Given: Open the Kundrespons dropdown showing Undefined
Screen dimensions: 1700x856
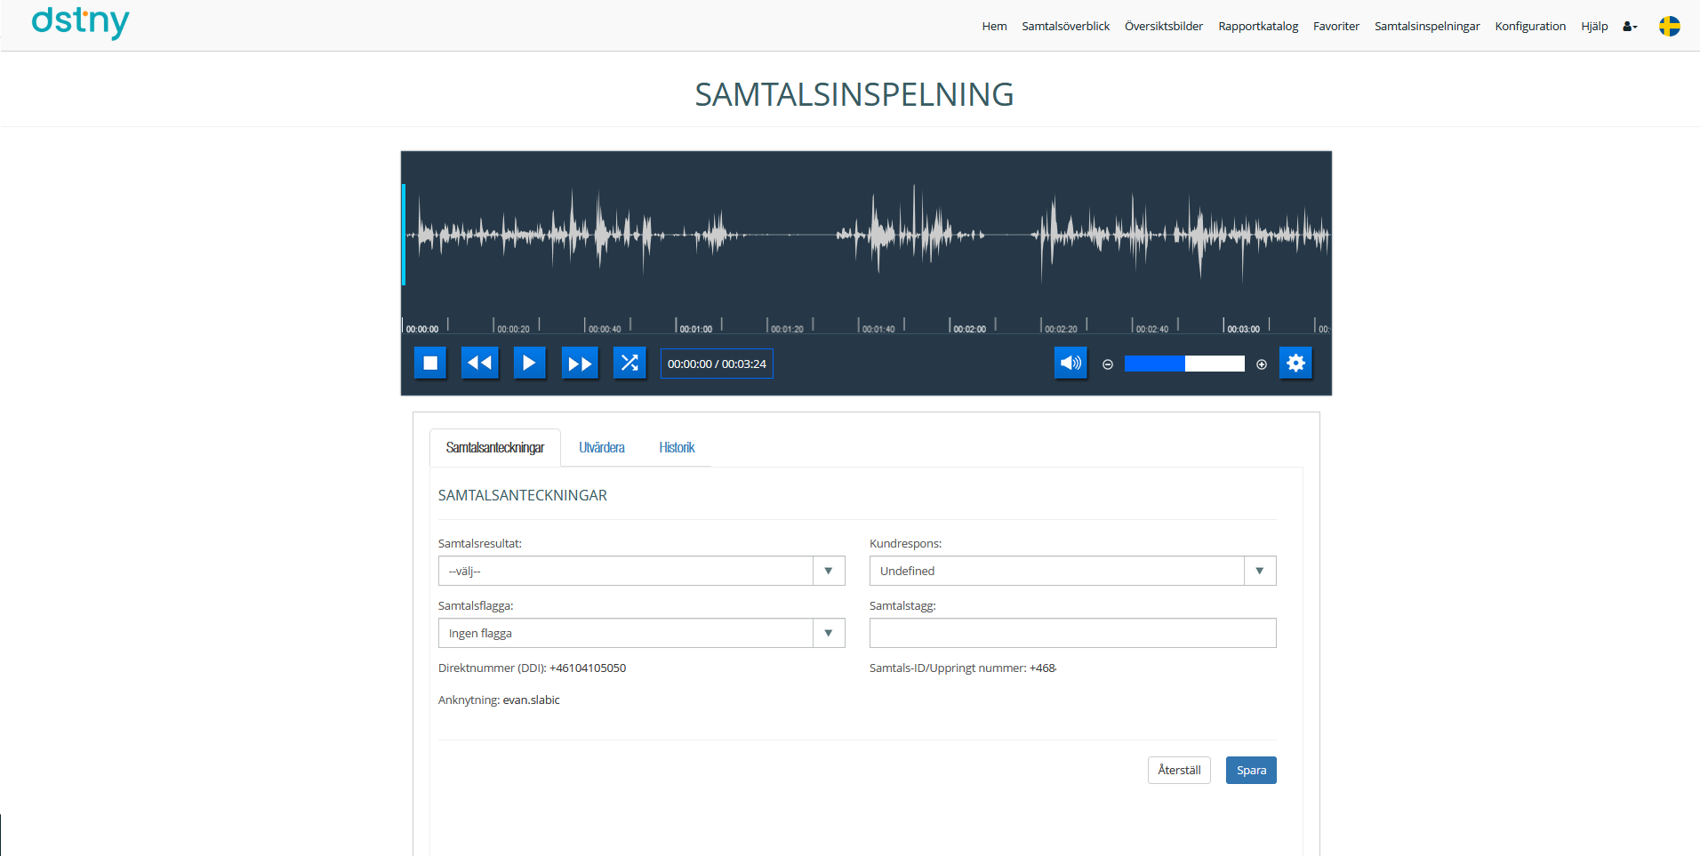Looking at the screenshot, I should [1072, 571].
